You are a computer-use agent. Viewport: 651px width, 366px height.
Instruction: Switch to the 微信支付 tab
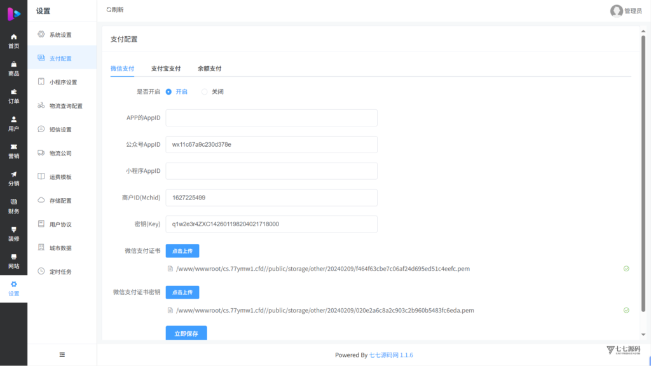(x=122, y=69)
